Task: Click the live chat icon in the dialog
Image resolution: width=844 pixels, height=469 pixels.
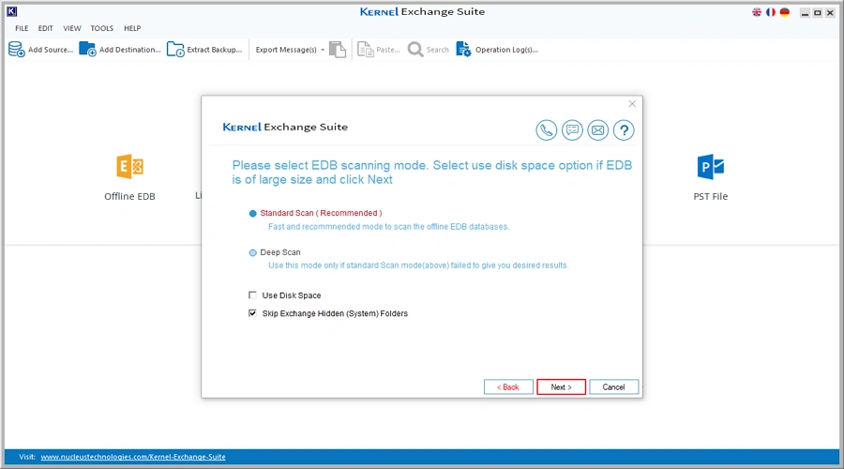Action: (x=572, y=130)
